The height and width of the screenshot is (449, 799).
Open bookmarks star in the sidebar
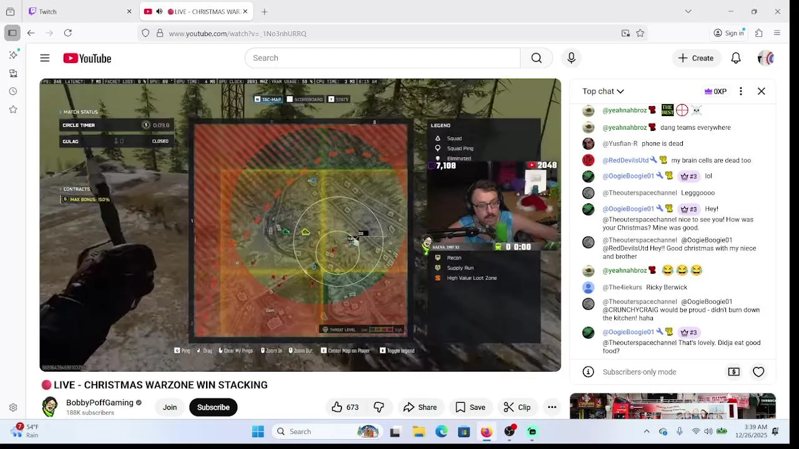[x=13, y=110]
